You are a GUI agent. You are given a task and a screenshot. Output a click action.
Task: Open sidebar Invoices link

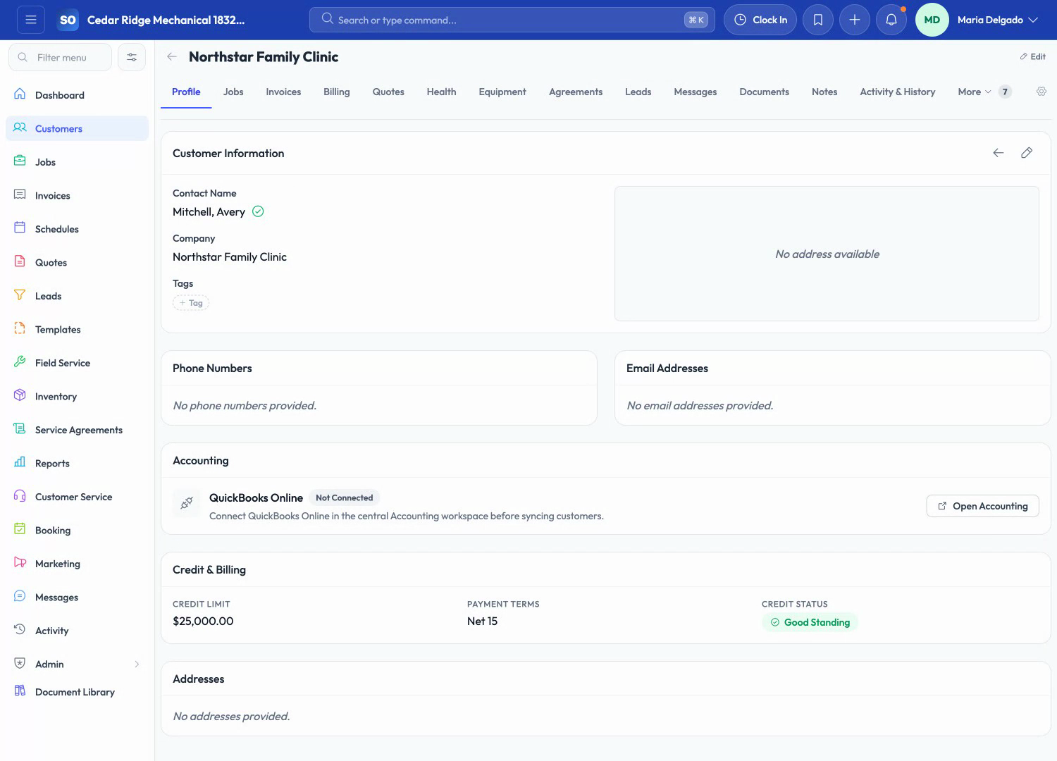coord(78,195)
